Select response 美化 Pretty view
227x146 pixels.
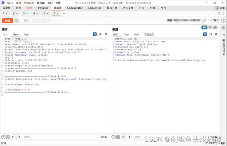(x=116, y=35)
